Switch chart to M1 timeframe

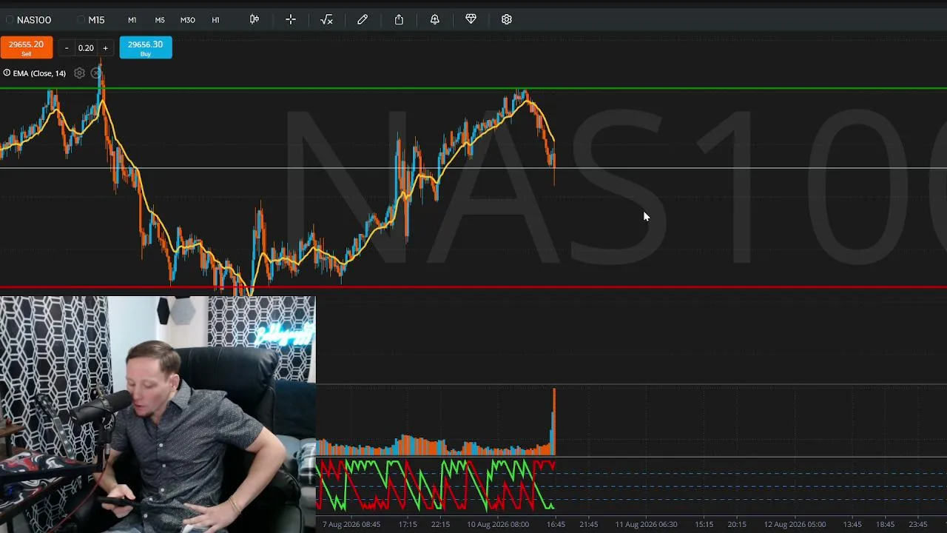point(132,20)
